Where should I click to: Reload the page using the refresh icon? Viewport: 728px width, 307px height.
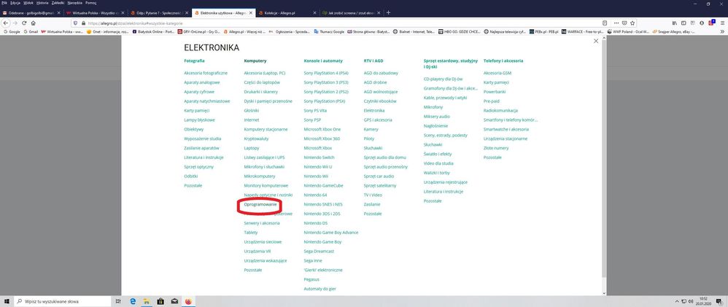pyautogui.click(x=24, y=23)
